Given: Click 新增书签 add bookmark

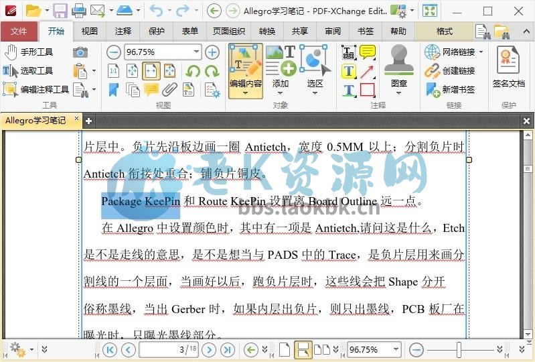Looking at the screenshot, I should pos(450,90).
